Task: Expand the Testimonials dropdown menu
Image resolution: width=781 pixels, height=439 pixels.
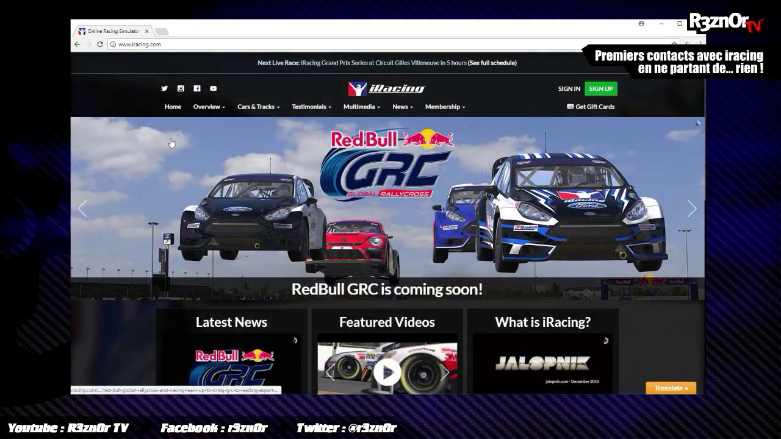Action: 311,107
